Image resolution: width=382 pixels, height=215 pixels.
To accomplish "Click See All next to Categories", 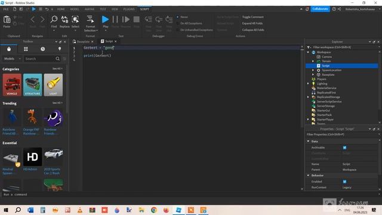I will [x=57, y=69].
